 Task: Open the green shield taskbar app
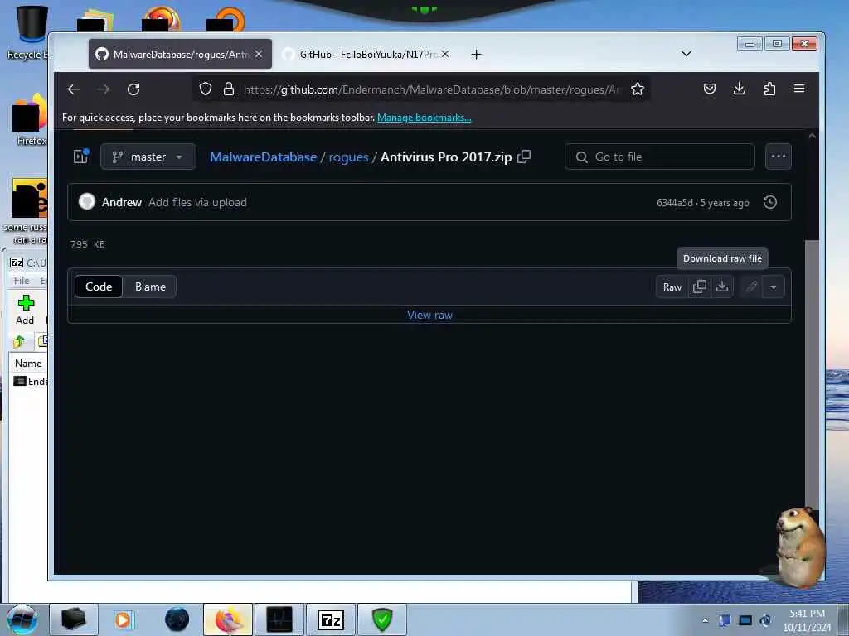tap(381, 619)
